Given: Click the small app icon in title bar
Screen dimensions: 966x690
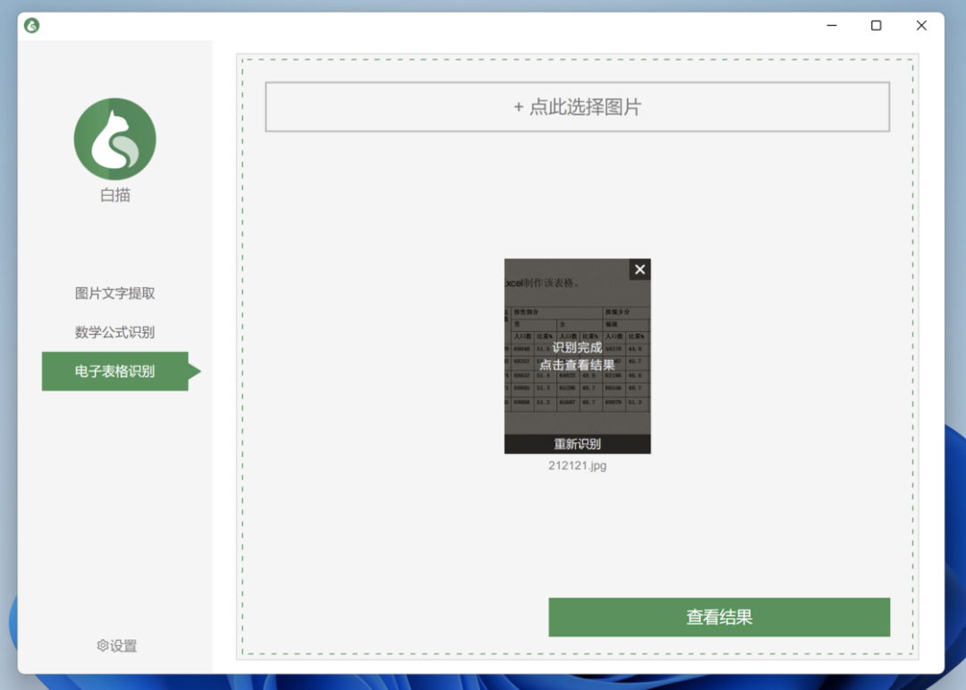Looking at the screenshot, I should pos(32,25).
